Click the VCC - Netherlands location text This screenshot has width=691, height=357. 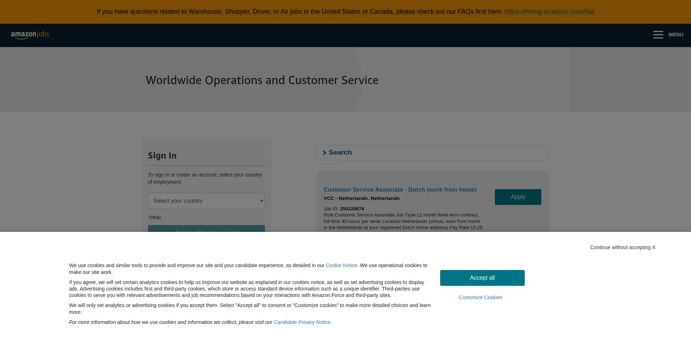[x=361, y=198]
